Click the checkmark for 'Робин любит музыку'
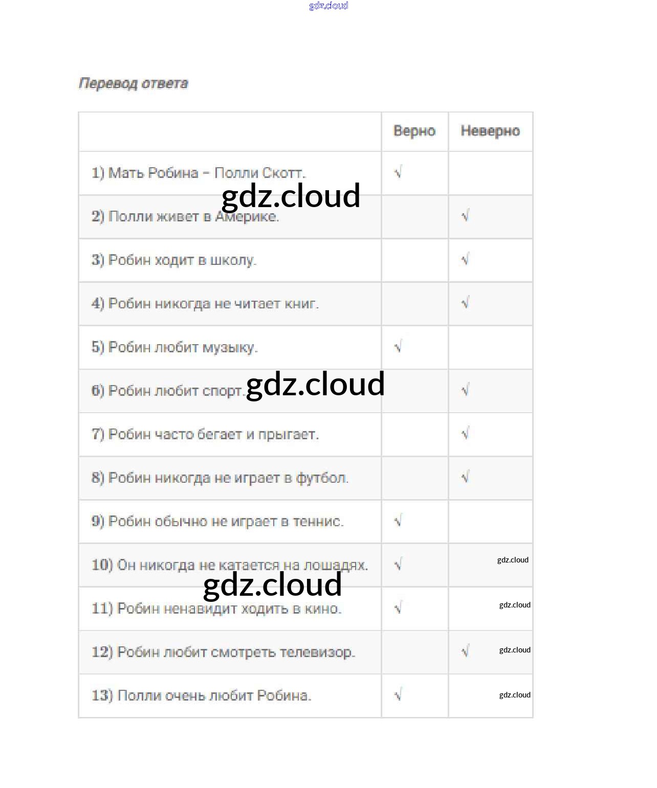This screenshot has width=657, height=788. (398, 347)
